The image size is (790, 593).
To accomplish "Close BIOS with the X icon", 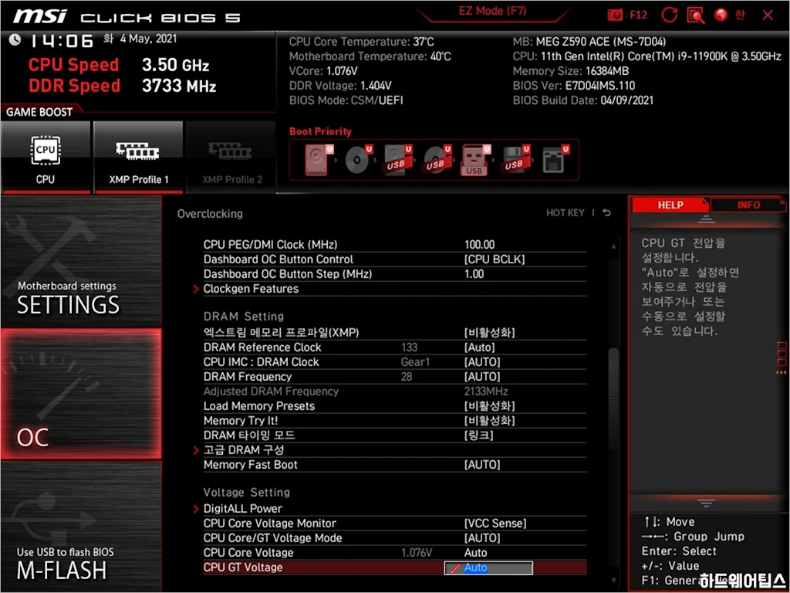I will 768,15.
